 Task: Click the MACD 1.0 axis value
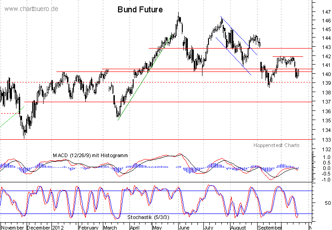point(326,157)
